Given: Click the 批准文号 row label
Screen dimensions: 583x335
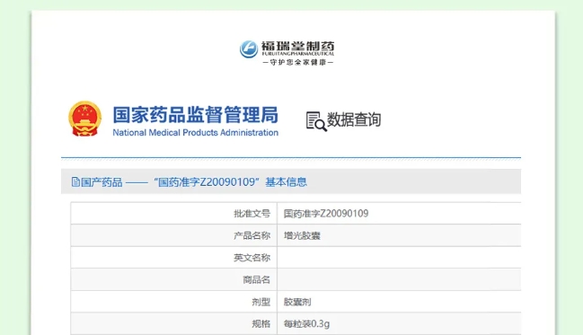Looking at the screenshot, I should pyautogui.click(x=252, y=214).
